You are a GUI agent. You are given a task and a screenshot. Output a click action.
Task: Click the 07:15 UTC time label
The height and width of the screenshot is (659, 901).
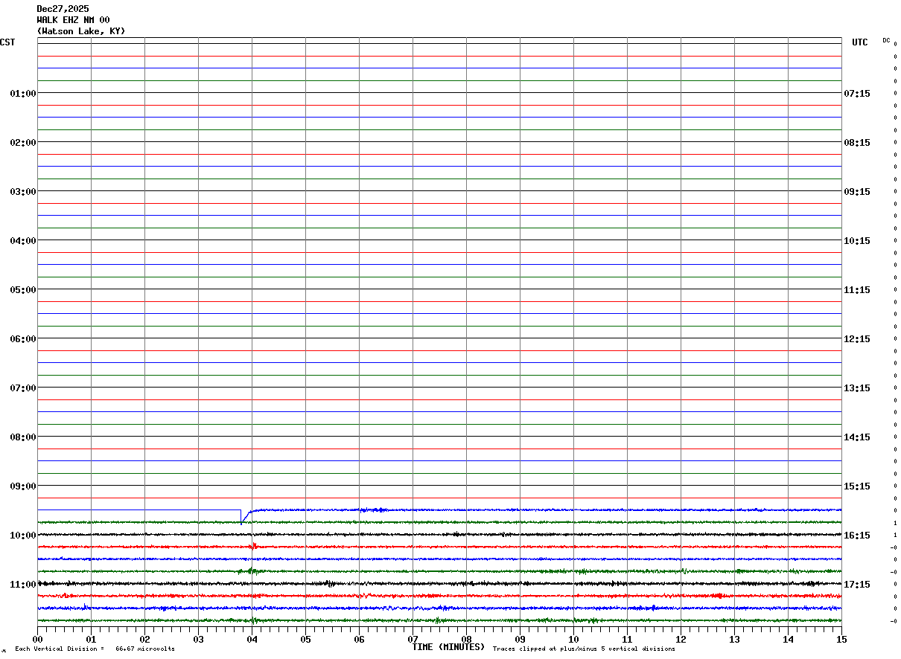tap(857, 94)
